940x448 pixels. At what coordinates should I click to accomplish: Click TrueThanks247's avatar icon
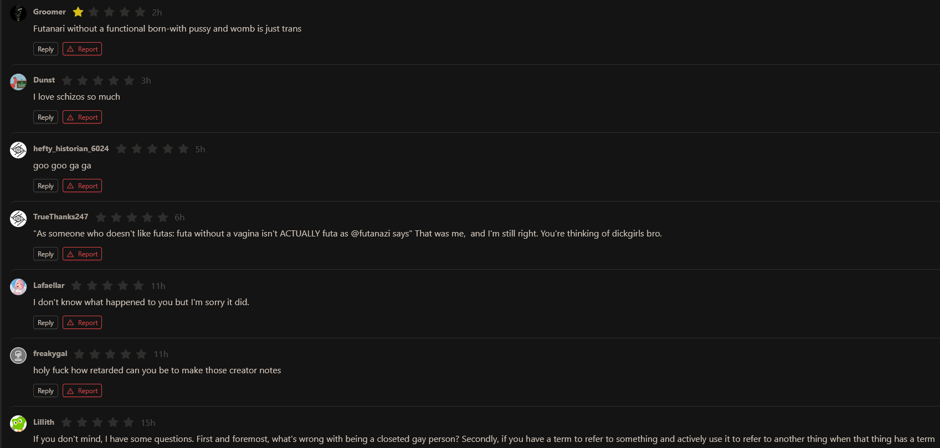18,219
